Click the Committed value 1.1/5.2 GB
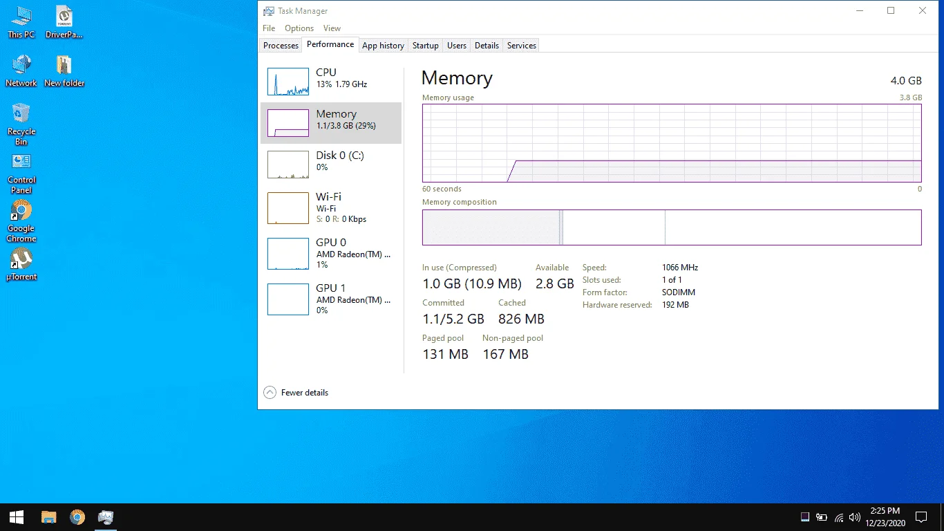Viewport: 944px width, 531px height. point(453,319)
